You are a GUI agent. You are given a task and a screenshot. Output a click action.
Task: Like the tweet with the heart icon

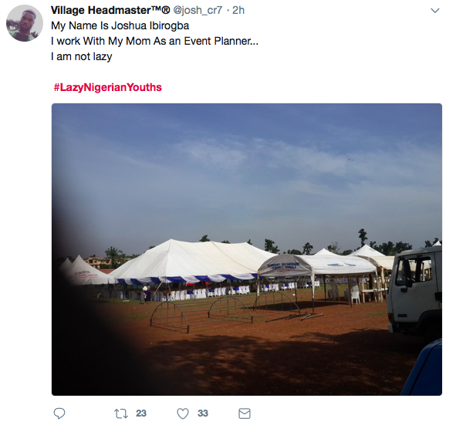point(183,414)
